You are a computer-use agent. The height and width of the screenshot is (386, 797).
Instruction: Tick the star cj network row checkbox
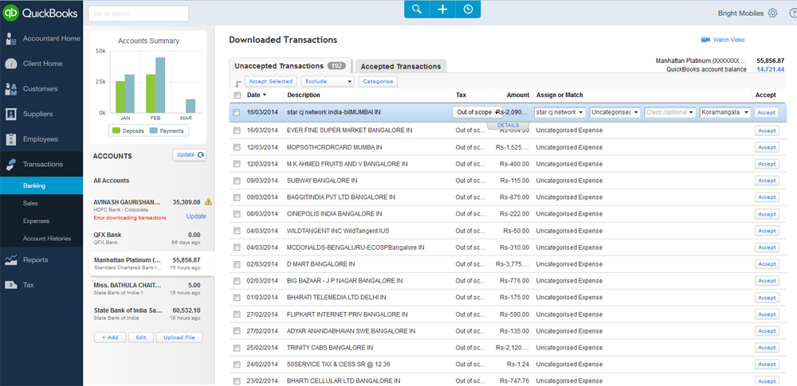pos(237,112)
